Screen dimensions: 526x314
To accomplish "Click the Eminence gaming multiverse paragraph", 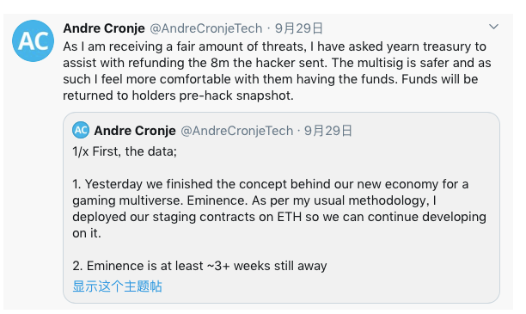I will pyautogui.click(x=279, y=208).
